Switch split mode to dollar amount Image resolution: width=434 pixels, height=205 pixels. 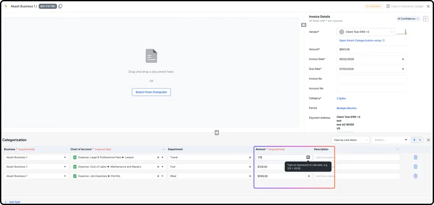[x=414, y=140]
